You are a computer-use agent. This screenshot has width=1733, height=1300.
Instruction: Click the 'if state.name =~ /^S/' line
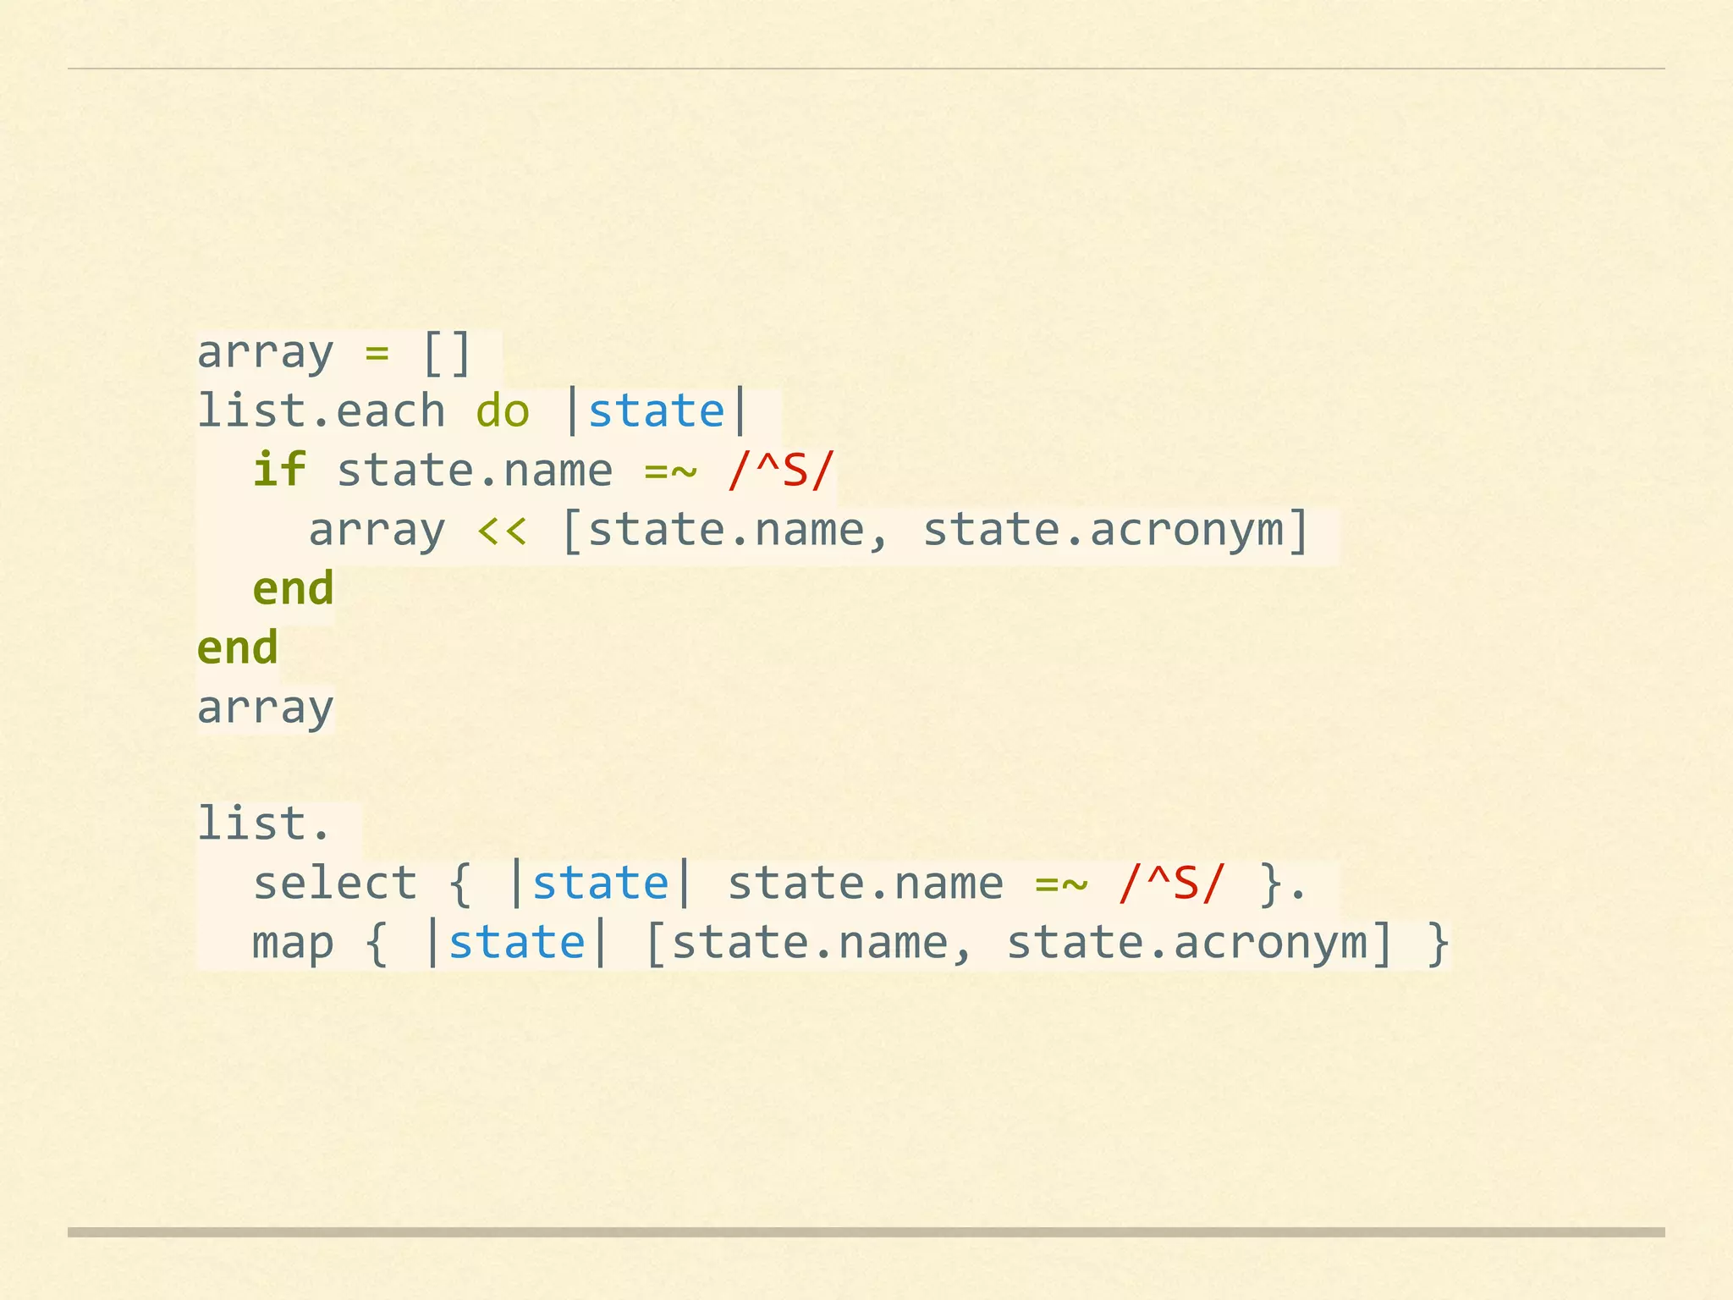coord(543,471)
